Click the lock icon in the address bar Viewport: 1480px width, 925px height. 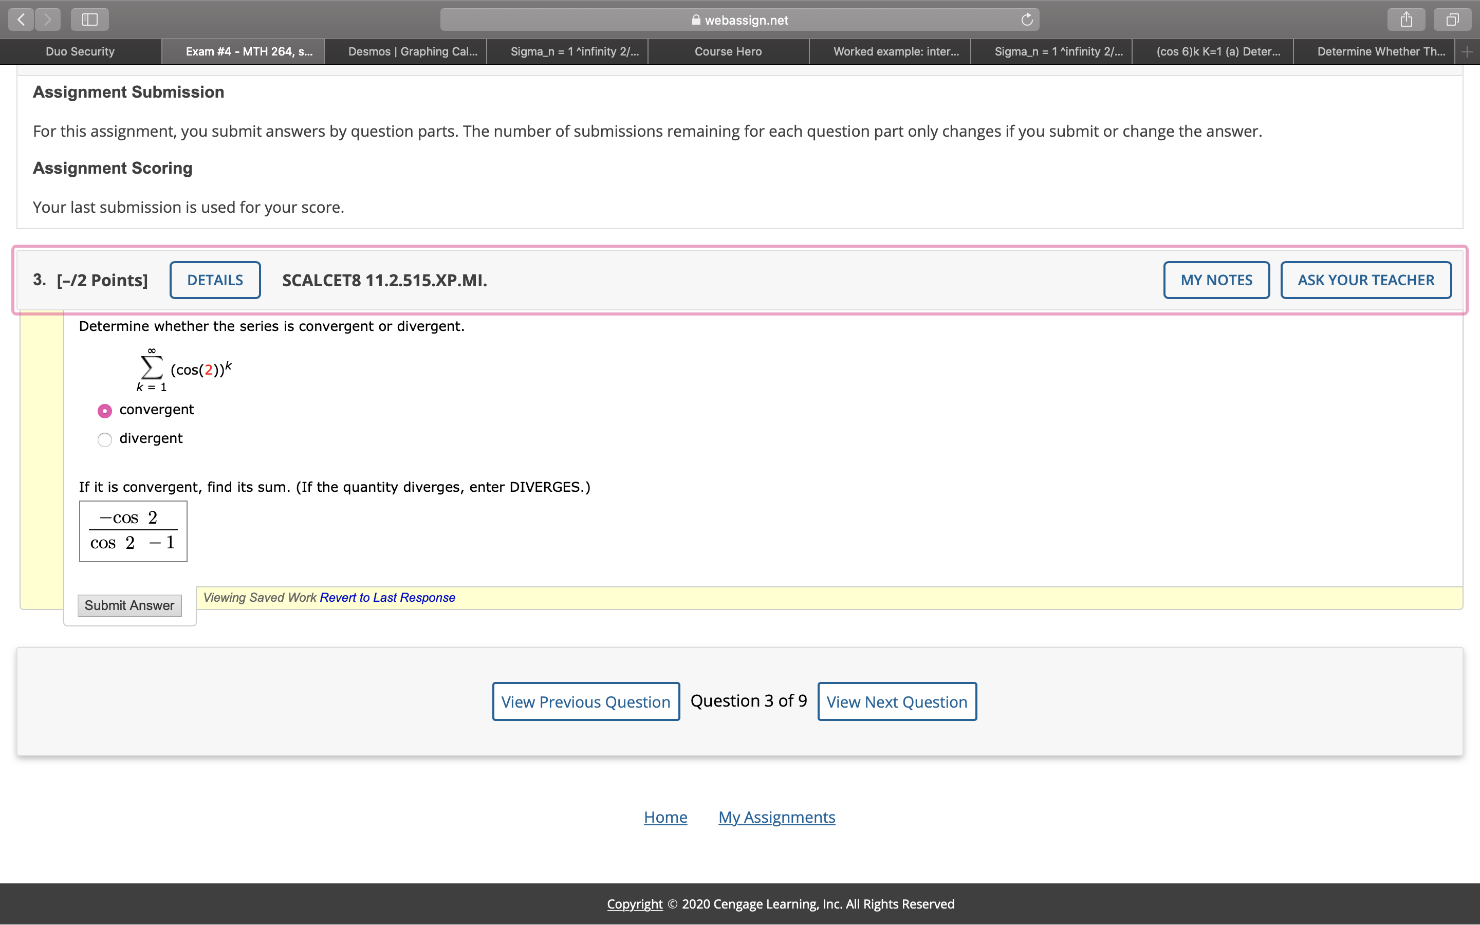(x=695, y=20)
